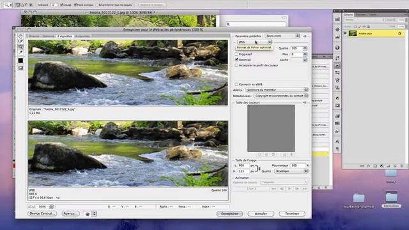Uncheck the Optimisé checkbox
This screenshot has width=409, height=230.
236,59
